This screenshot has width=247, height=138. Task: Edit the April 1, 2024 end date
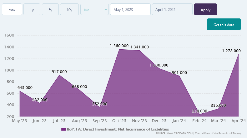(172, 10)
